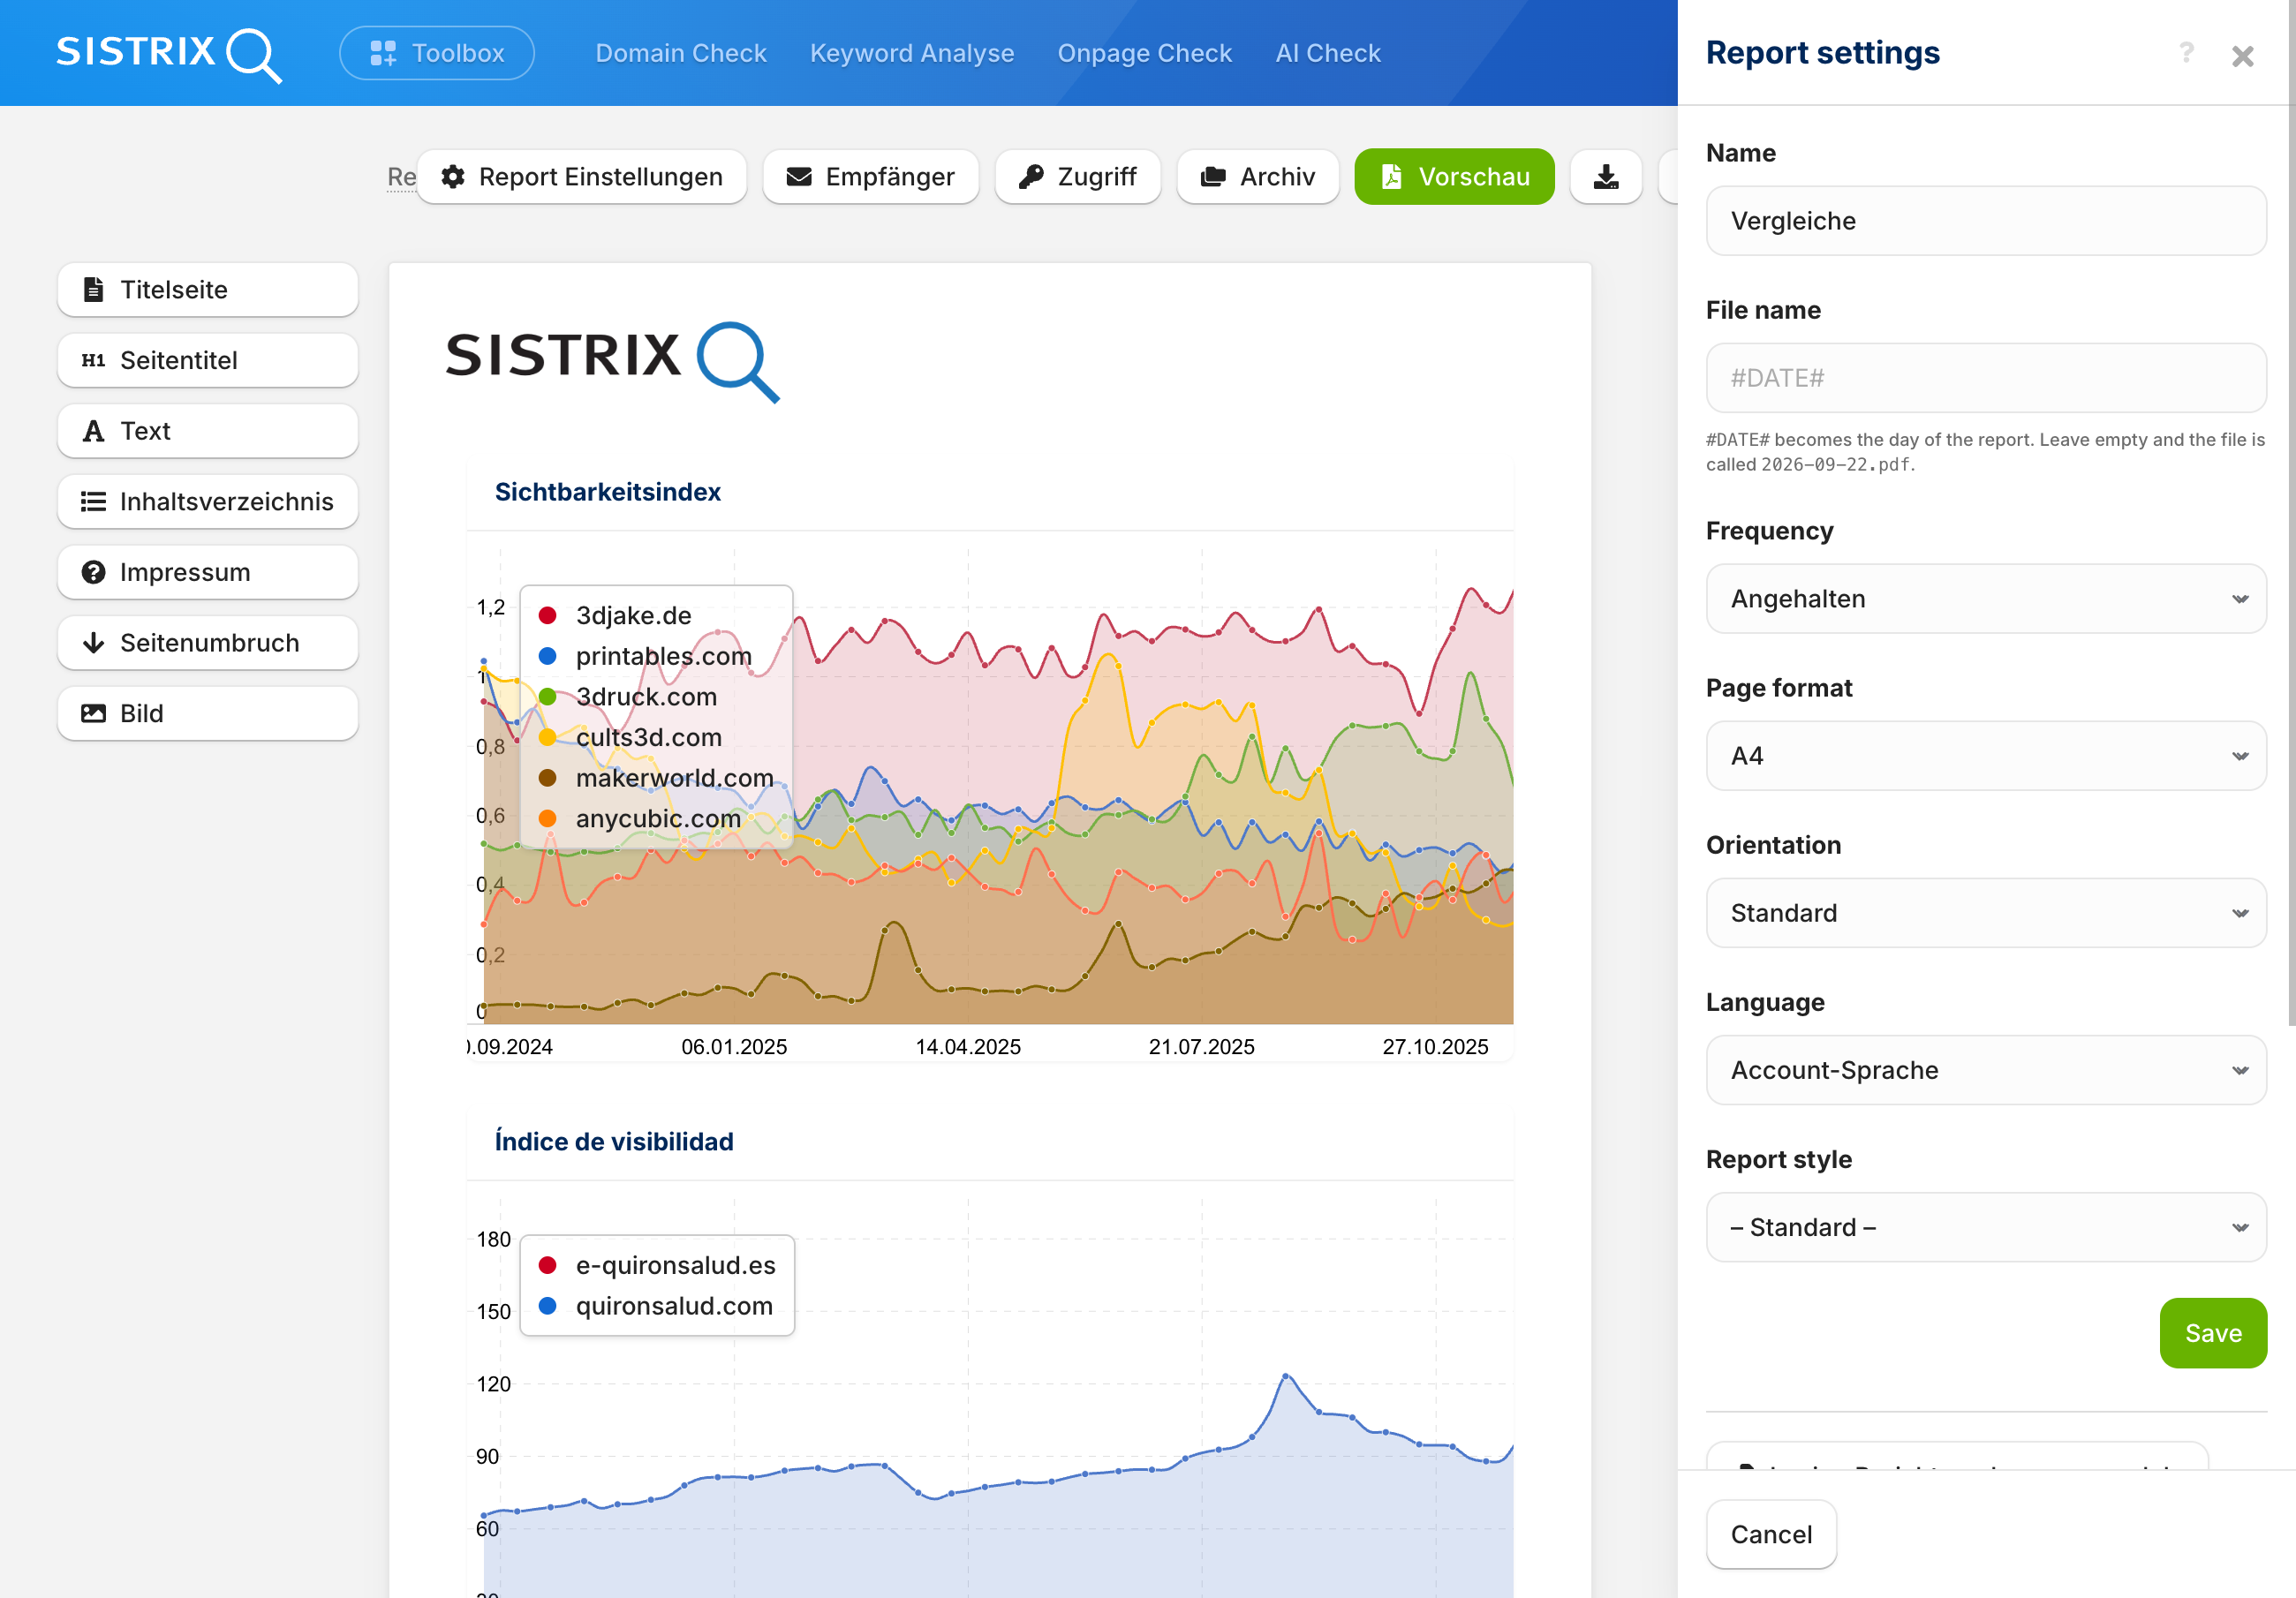Add a Seitentitel element
Image resolution: width=2296 pixels, height=1598 pixels.
pyautogui.click(x=208, y=361)
